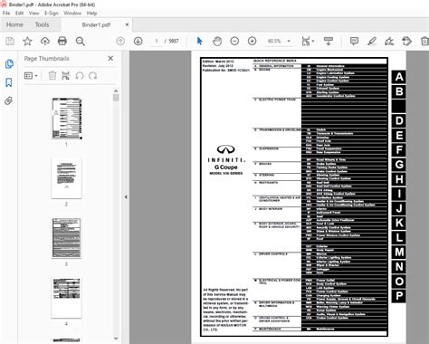The height and width of the screenshot is (344, 429).
Task: Close the Page Thumbnails panel
Action: (x=110, y=58)
